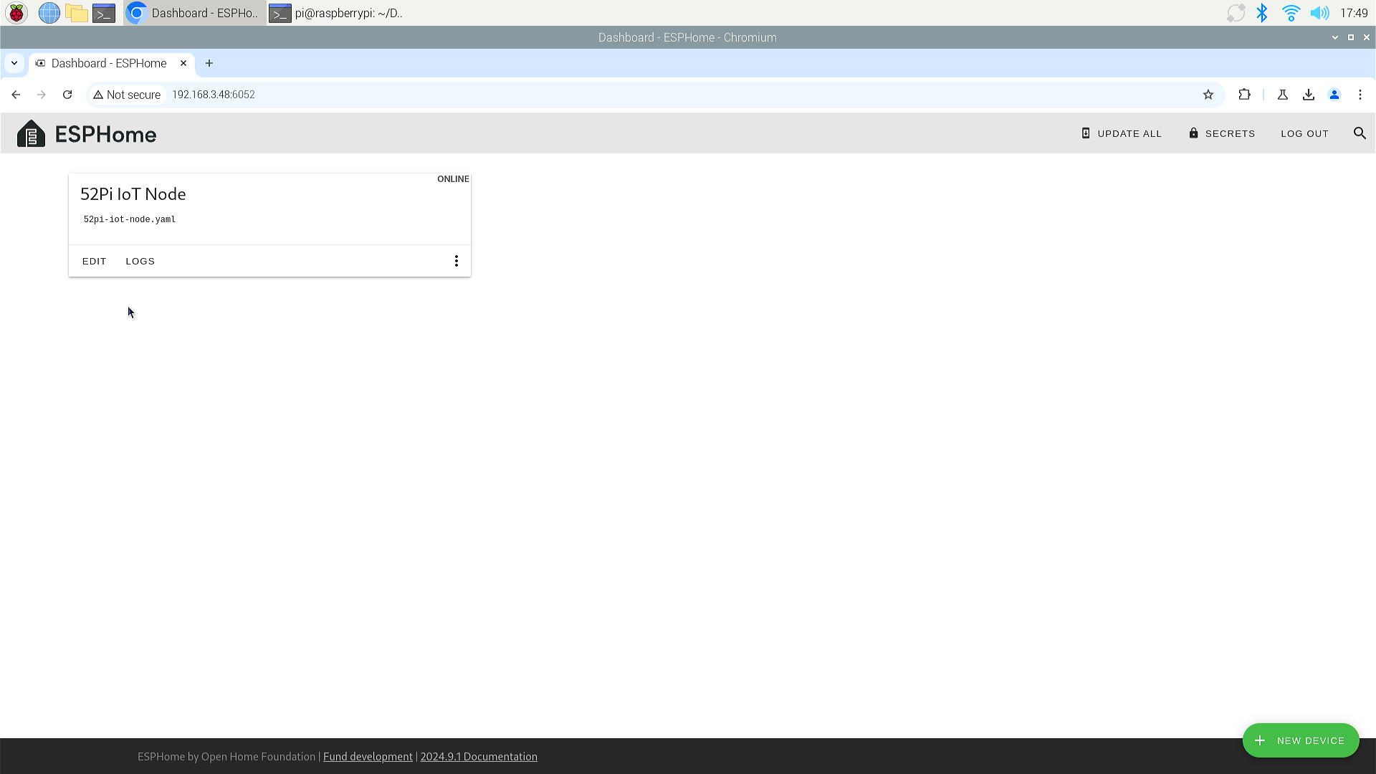Open the SECRETS editor
This screenshot has width=1376, height=774.
(x=1222, y=133)
